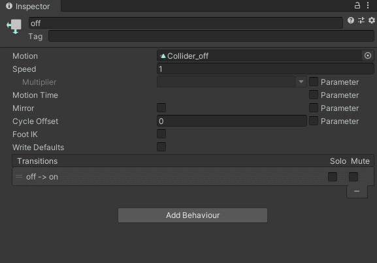Toggle Mute for the off -> on transition
The image size is (377, 263).
(353, 177)
